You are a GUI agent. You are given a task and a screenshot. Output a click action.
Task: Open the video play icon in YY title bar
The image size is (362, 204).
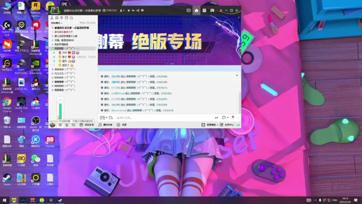point(189,10)
